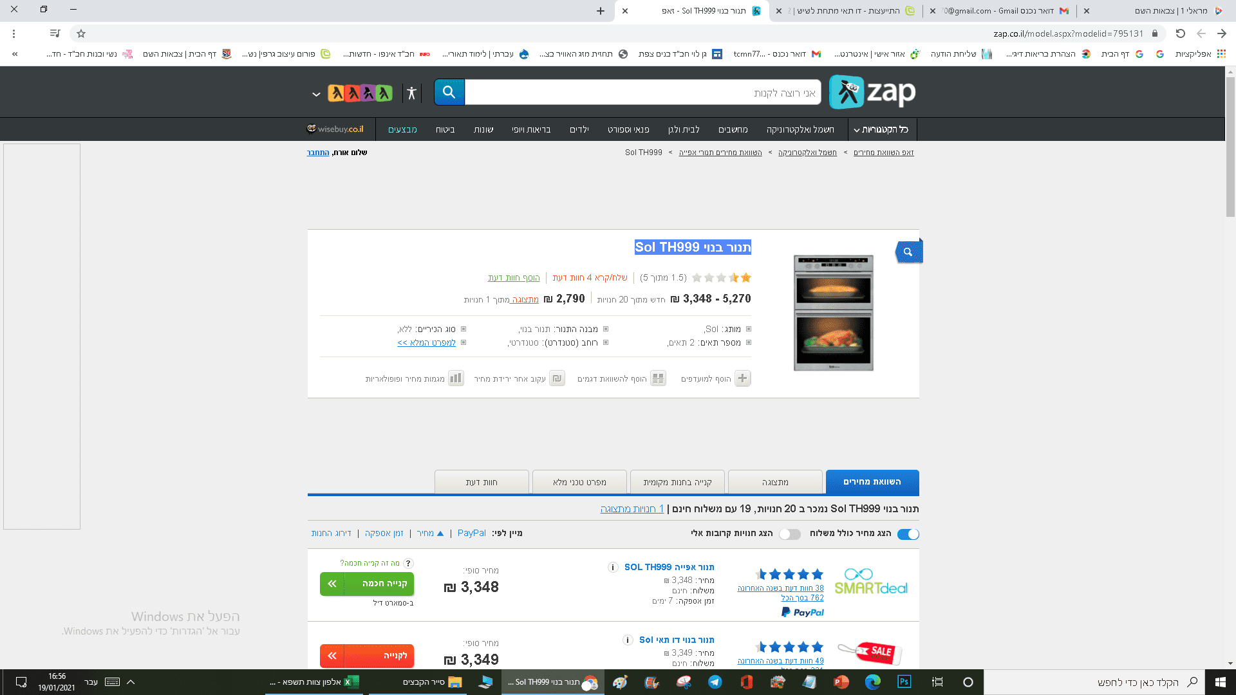Image resolution: width=1236 pixels, height=695 pixels.
Task: Open Chrome's three-dot menu
Action: point(14,33)
